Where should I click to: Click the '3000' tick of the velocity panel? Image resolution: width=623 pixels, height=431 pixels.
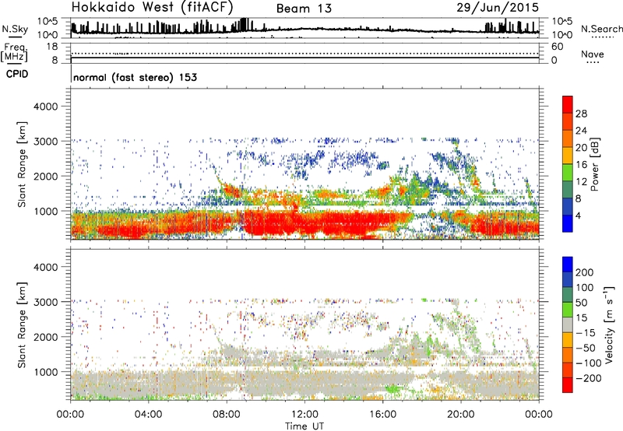coord(45,302)
